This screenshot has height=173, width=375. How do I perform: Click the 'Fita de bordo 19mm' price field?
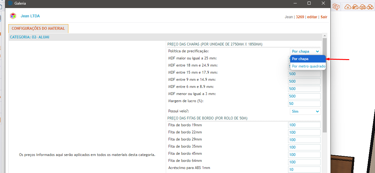[304, 125]
